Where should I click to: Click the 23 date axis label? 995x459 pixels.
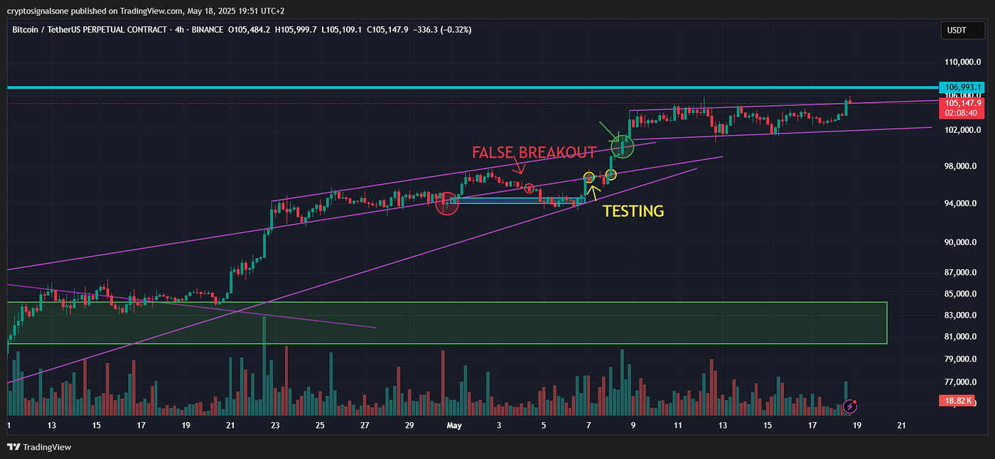coord(275,426)
